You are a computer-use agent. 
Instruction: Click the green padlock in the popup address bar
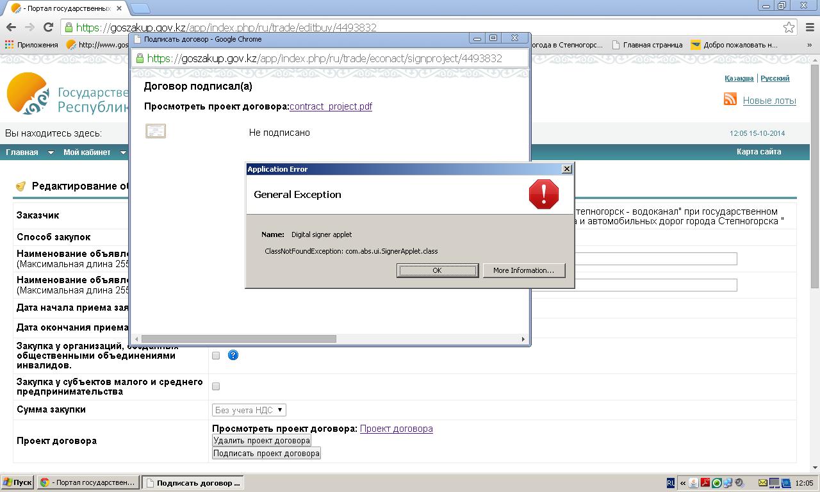click(139, 58)
